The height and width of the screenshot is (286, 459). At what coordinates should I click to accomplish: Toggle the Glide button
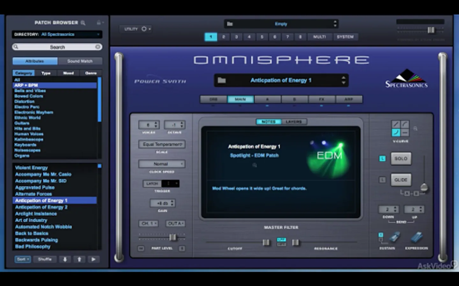click(401, 180)
